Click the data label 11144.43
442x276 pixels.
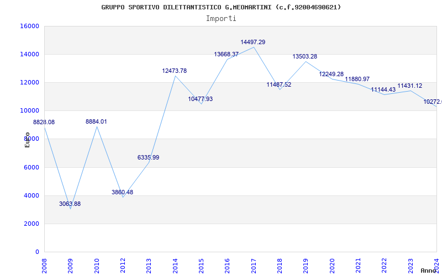point(383,89)
